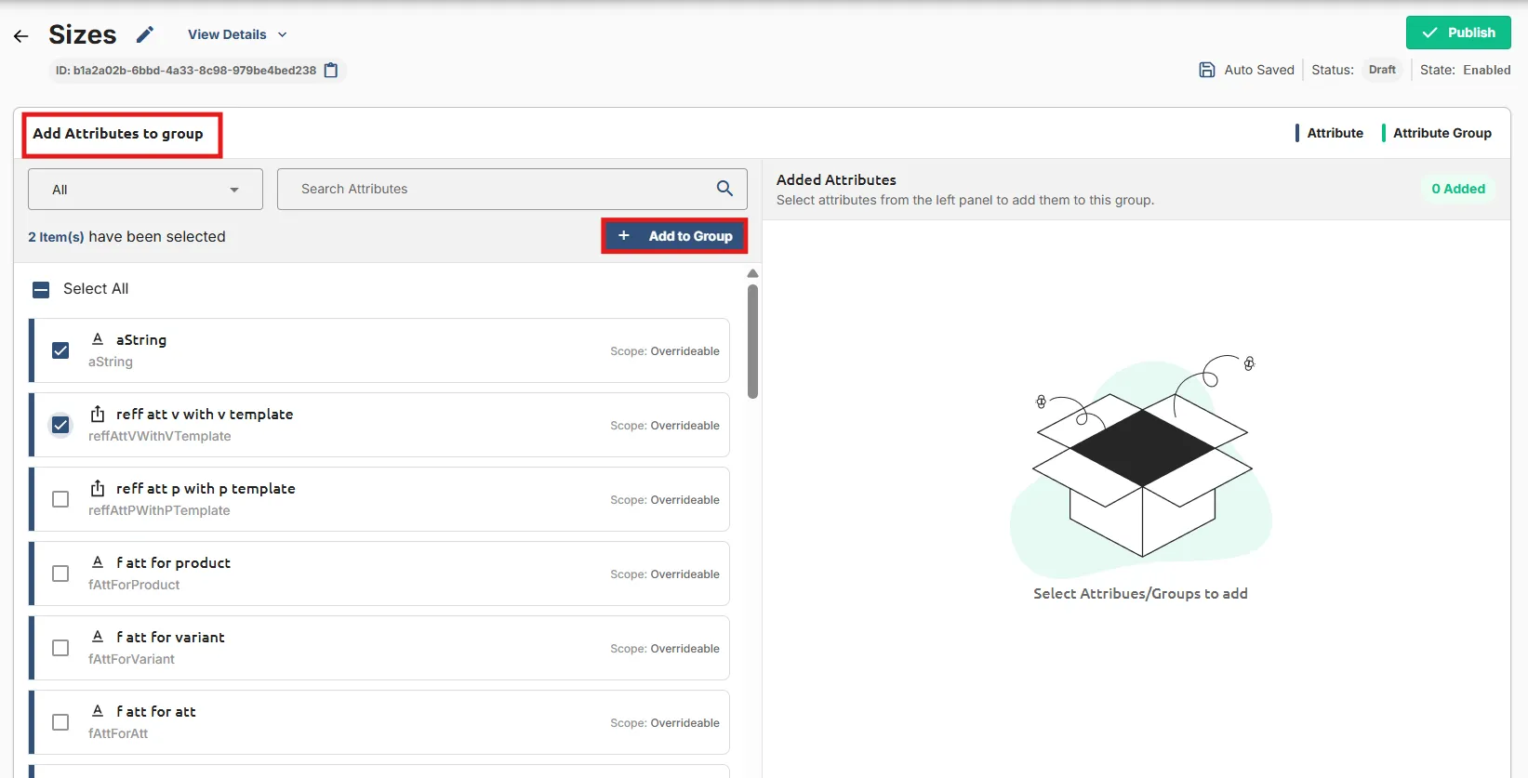Click text-type icon beside f att for product
The width and height of the screenshot is (1528, 778).
[x=98, y=562]
